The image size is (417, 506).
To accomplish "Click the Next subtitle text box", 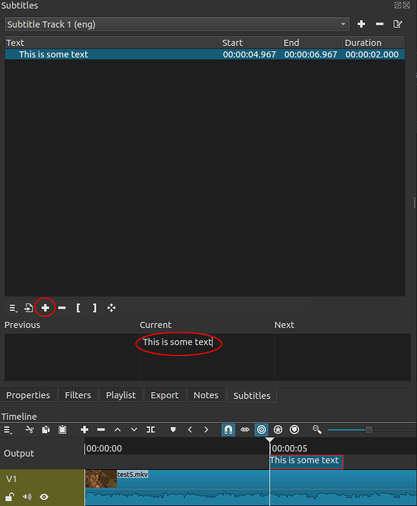I will tap(343, 357).
